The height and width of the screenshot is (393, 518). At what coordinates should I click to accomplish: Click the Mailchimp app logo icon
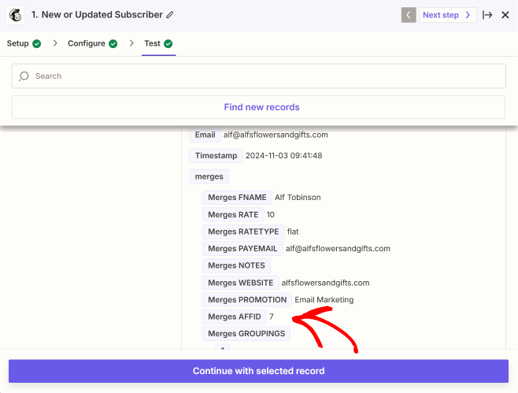(15, 15)
